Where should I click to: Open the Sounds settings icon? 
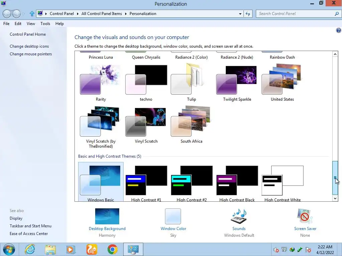point(239,216)
